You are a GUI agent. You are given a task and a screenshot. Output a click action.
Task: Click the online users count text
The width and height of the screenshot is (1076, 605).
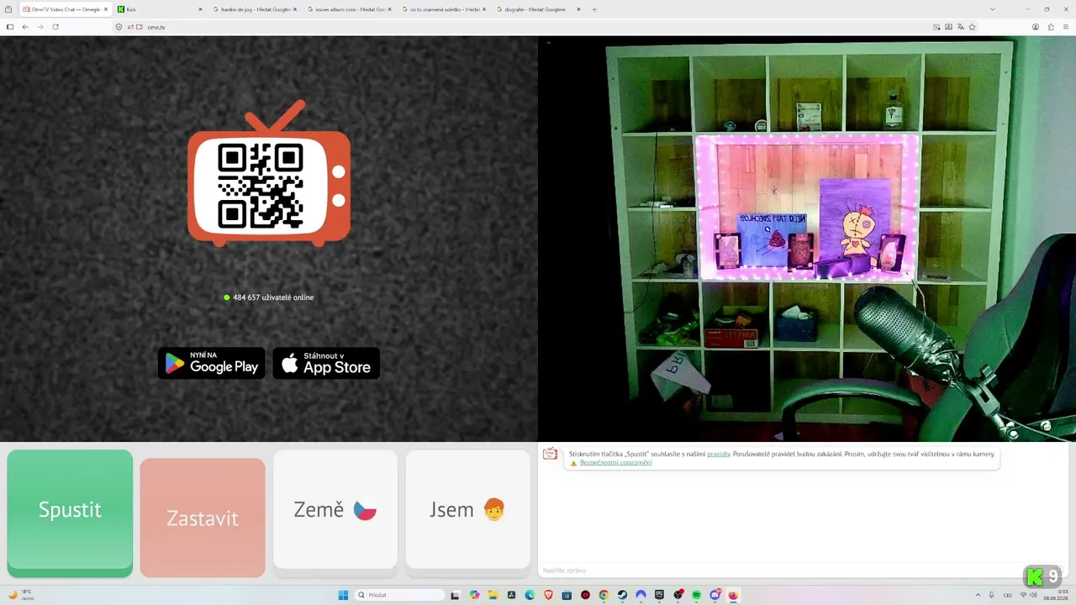point(273,297)
